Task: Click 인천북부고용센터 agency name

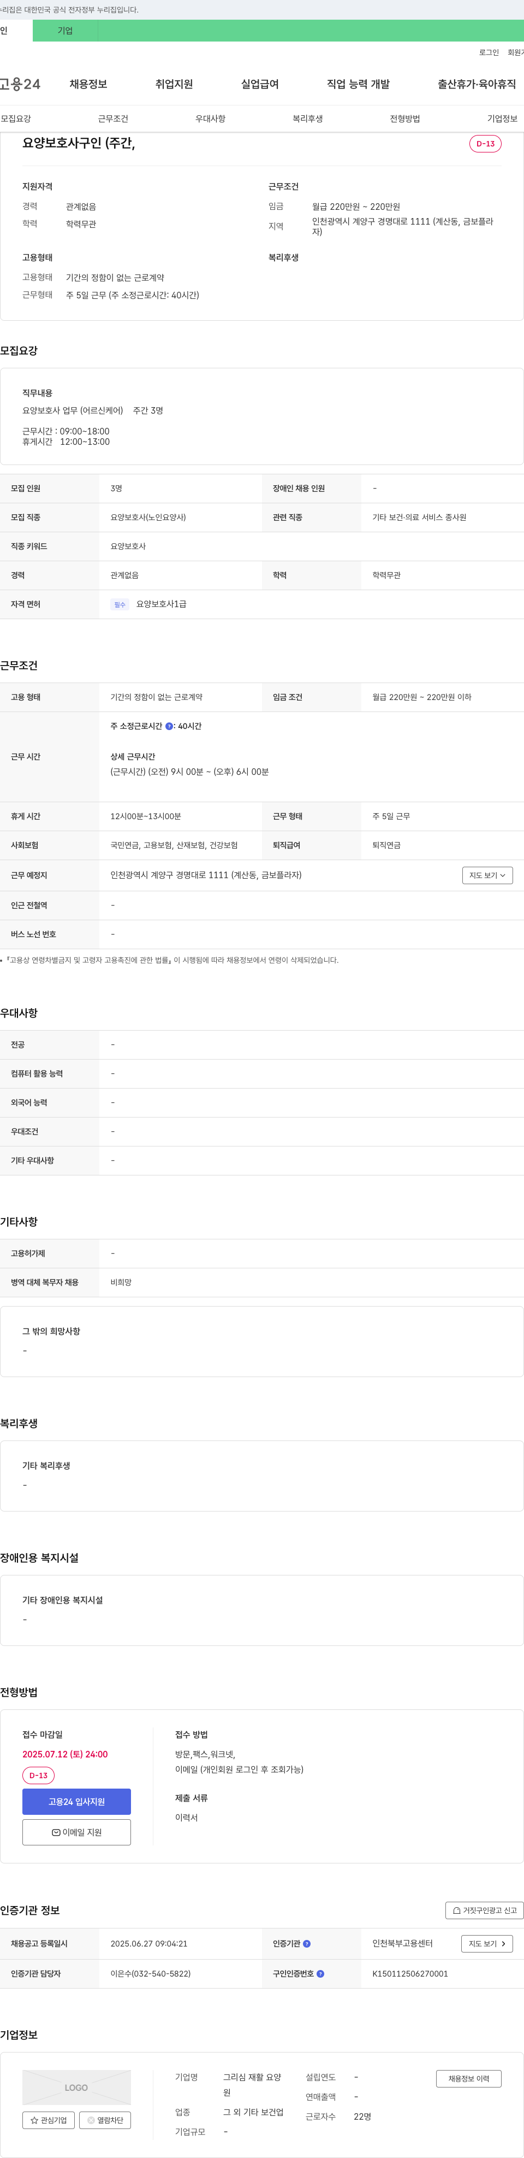Action: (x=403, y=1944)
